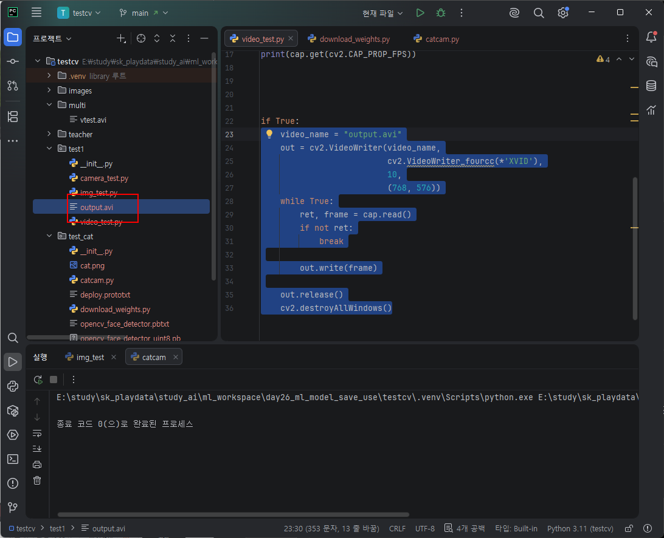Expand all items in project tree

pyautogui.click(x=157, y=38)
